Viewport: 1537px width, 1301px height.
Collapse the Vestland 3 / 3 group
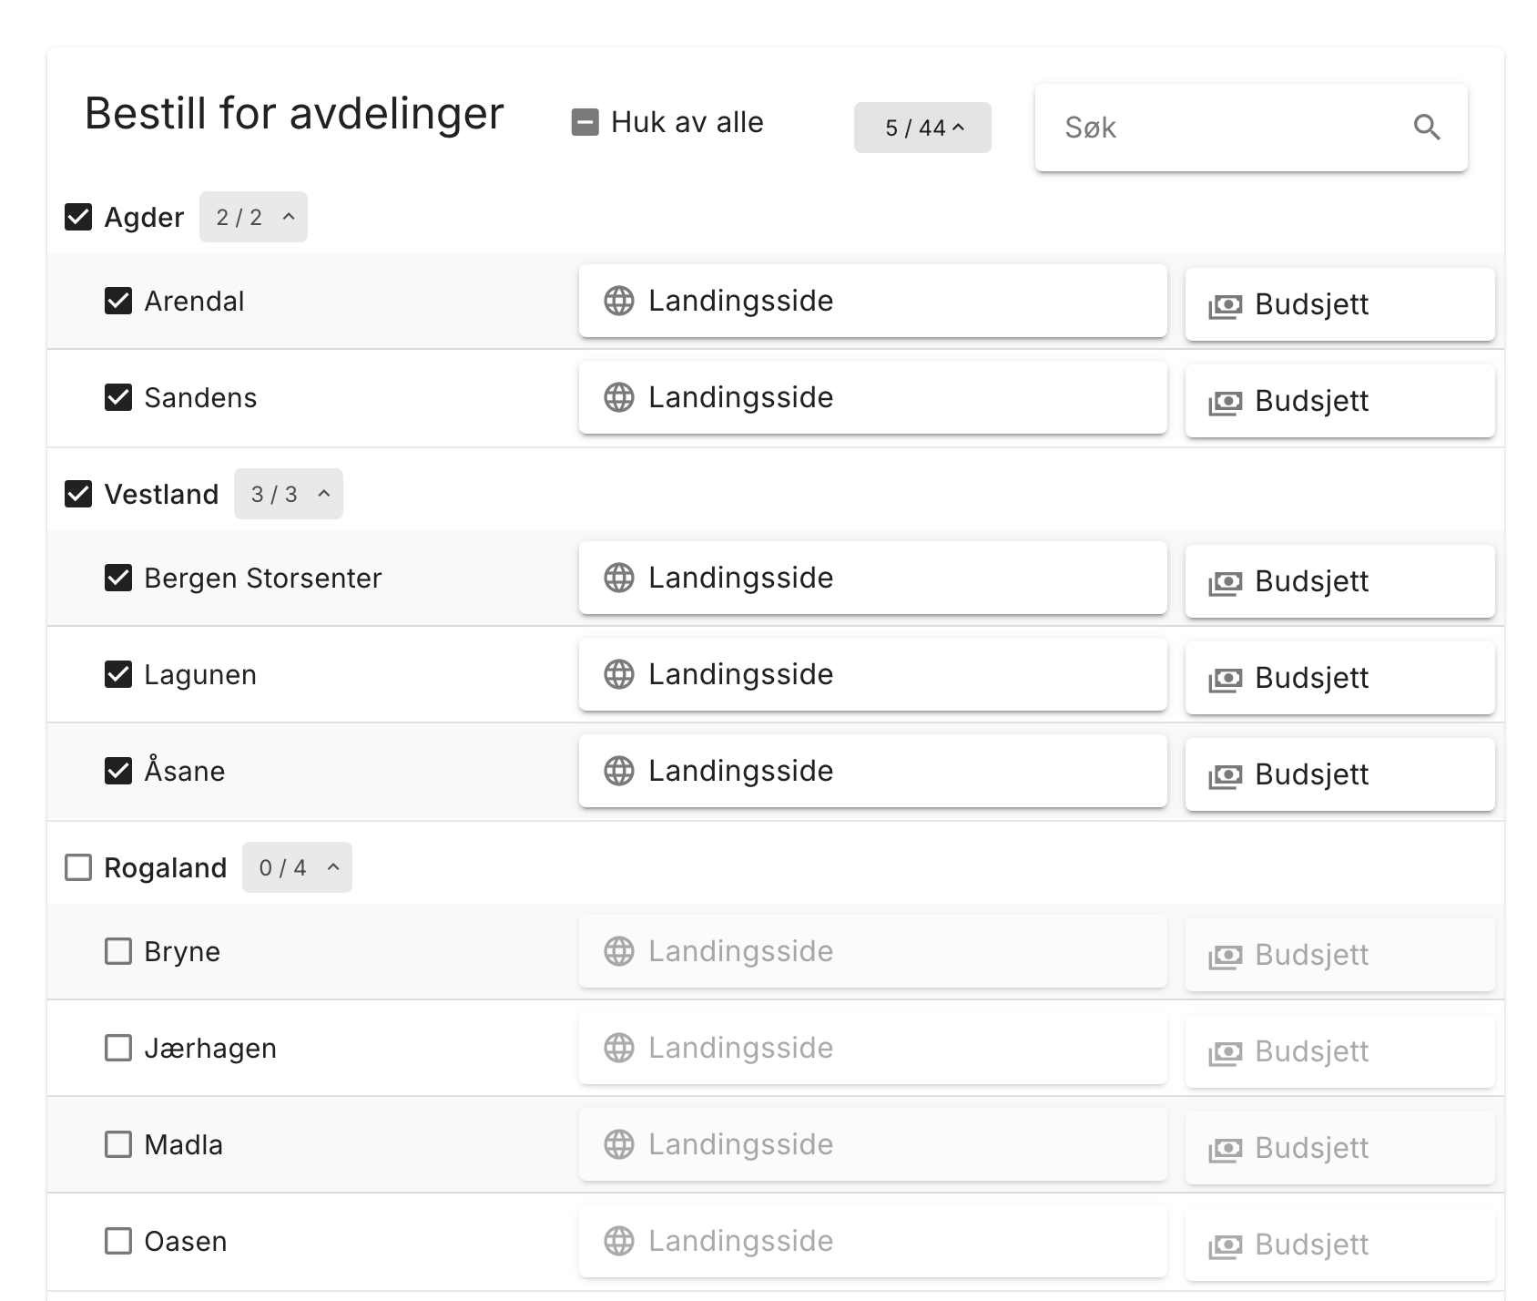point(288,494)
